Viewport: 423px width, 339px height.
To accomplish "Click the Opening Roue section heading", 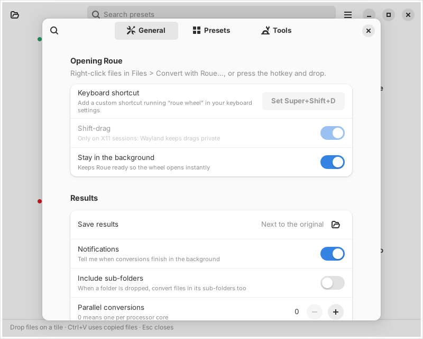I will click(96, 61).
